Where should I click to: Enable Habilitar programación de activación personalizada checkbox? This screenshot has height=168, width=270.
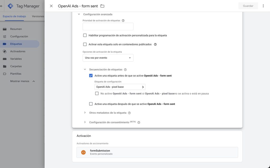pyautogui.click(x=85, y=35)
